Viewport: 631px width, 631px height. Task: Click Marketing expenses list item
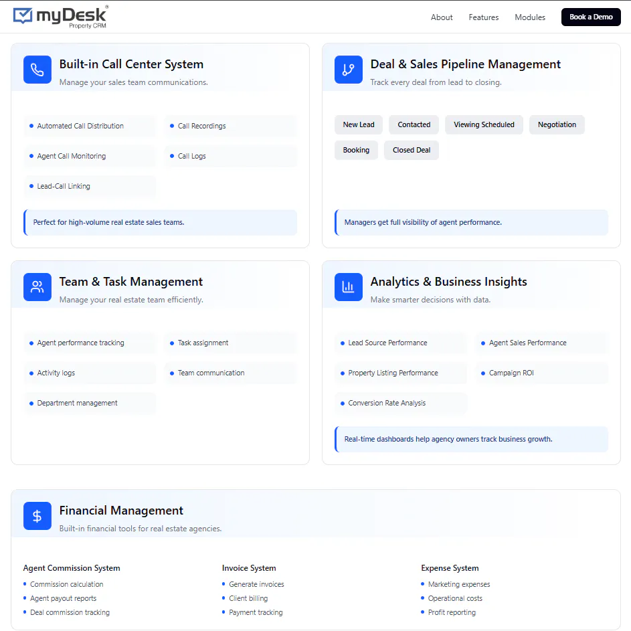[x=459, y=584]
